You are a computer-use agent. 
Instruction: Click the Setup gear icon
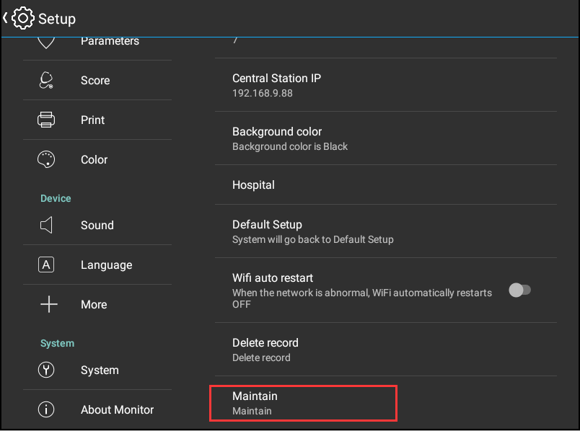click(x=23, y=18)
